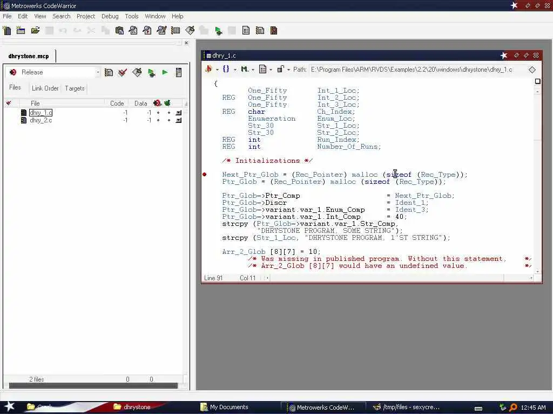Click the New Text File toolbar icon
The width and height of the screenshot is (553, 414).
6,31
